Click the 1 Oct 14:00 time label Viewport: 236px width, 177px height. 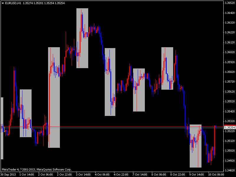(x=27, y=175)
